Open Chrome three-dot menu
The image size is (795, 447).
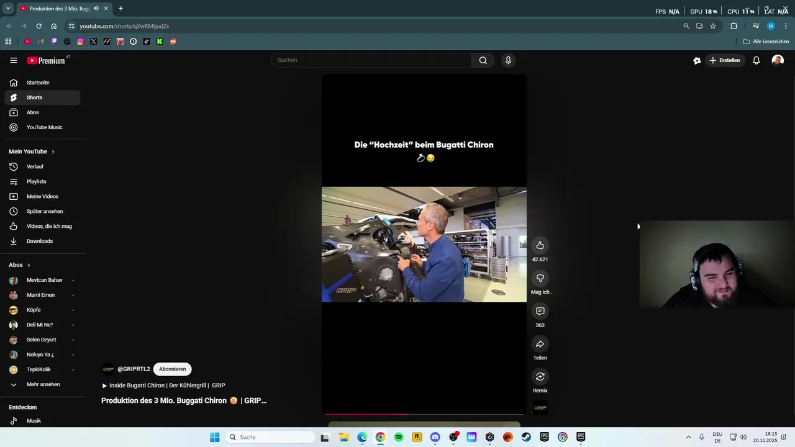786,26
